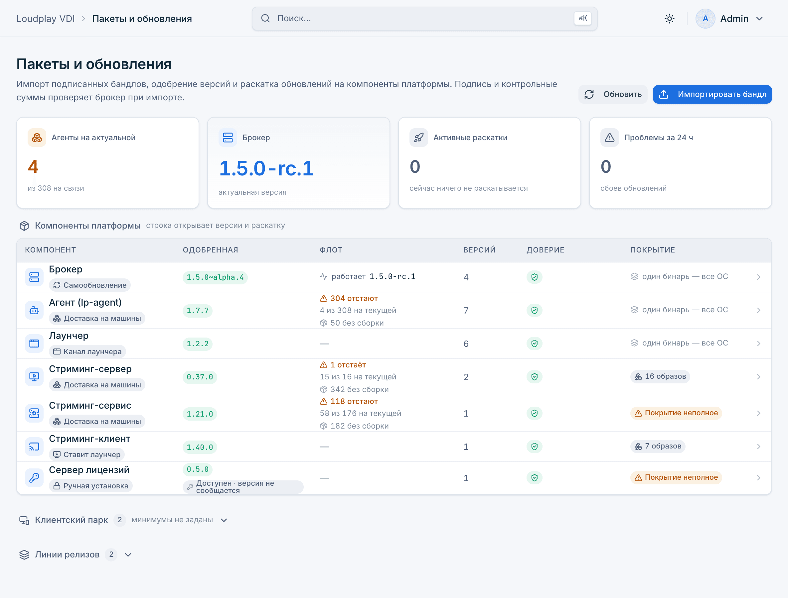Click the Брокер row server icon
This screenshot has width=788, height=598.
[34, 277]
